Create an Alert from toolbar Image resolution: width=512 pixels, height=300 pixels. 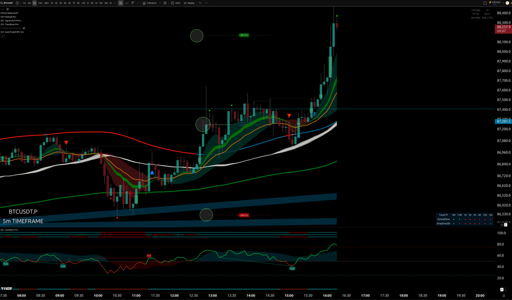point(175,3)
